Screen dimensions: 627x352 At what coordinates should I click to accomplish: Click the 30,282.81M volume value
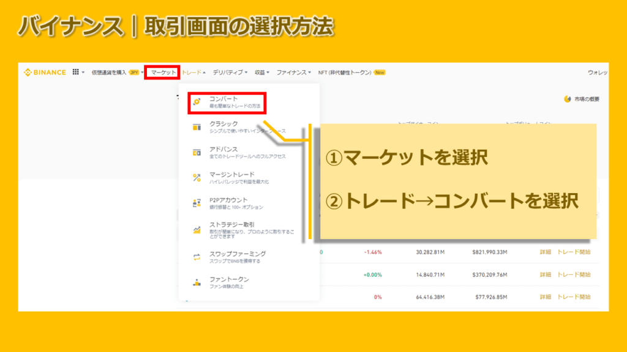click(430, 252)
